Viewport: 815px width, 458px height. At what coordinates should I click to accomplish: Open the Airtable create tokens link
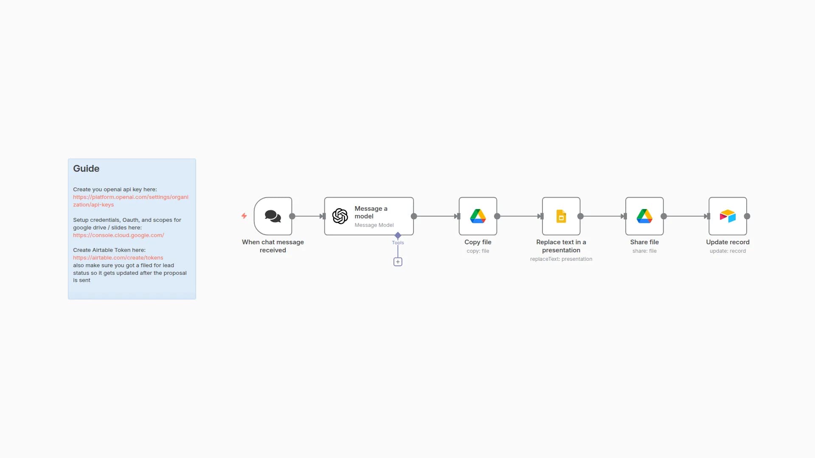pos(118,257)
